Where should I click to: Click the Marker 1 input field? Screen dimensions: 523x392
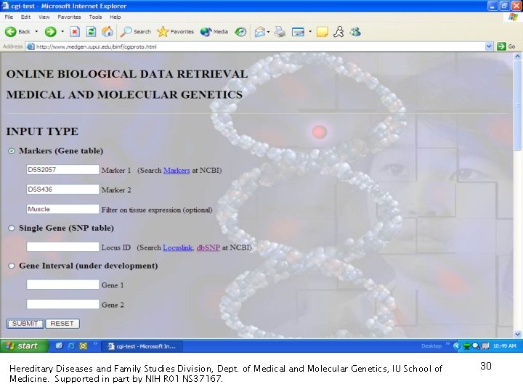(x=62, y=170)
